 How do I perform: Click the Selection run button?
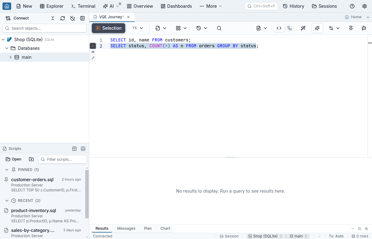108,28
